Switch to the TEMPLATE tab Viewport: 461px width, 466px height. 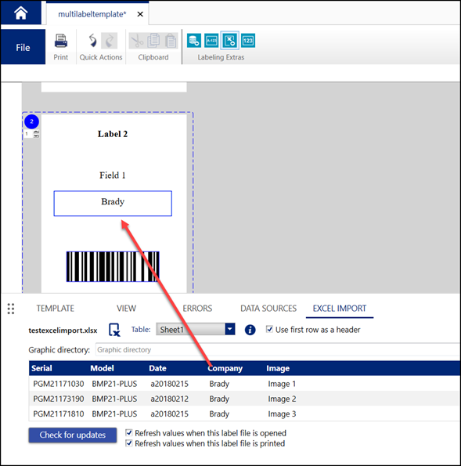pyautogui.click(x=56, y=309)
